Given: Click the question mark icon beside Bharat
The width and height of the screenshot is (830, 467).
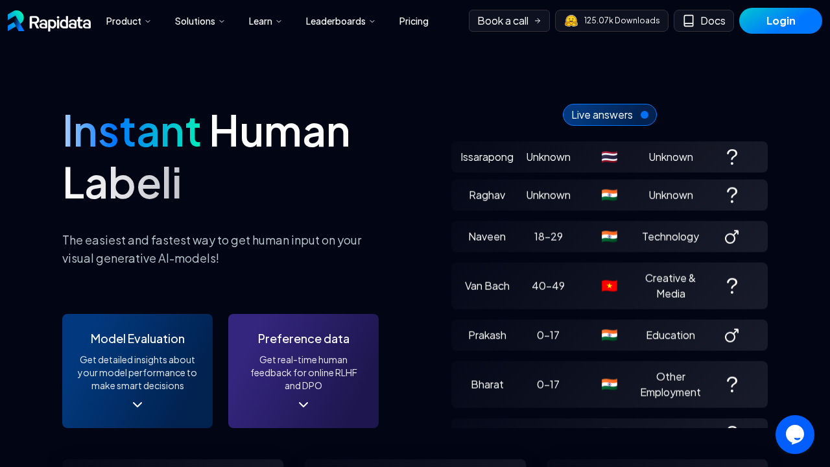Looking at the screenshot, I should pyautogui.click(x=732, y=384).
